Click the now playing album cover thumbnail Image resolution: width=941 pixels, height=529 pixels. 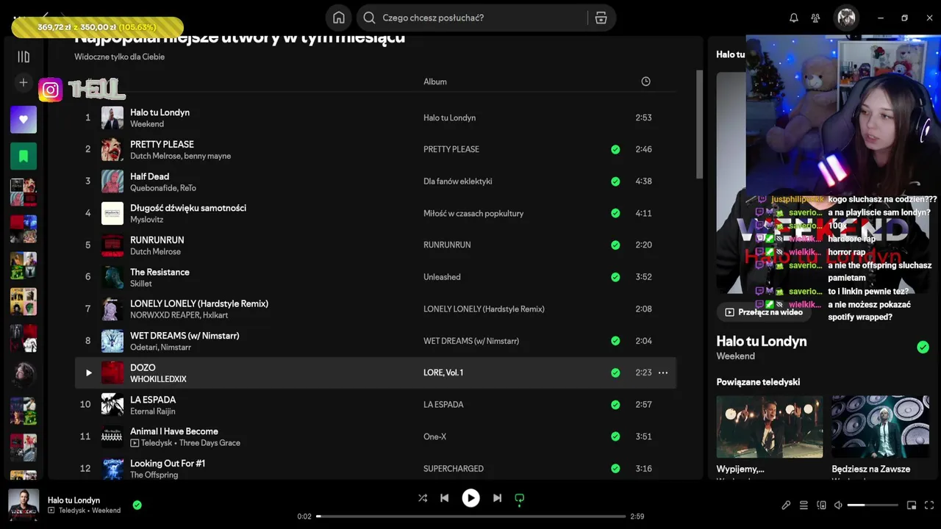[24, 505]
